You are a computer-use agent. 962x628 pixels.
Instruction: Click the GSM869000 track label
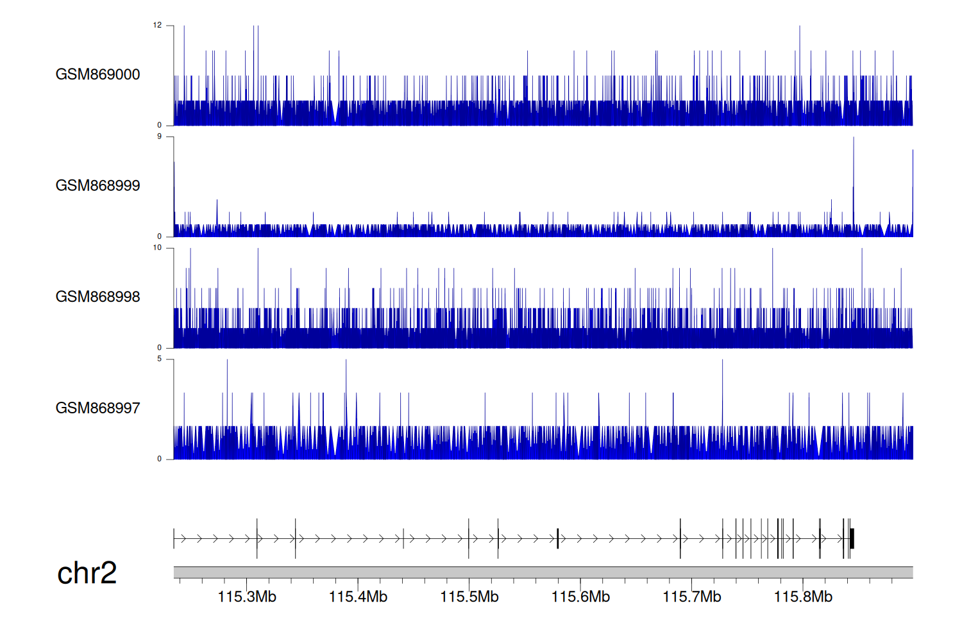click(x=97, y=74)
